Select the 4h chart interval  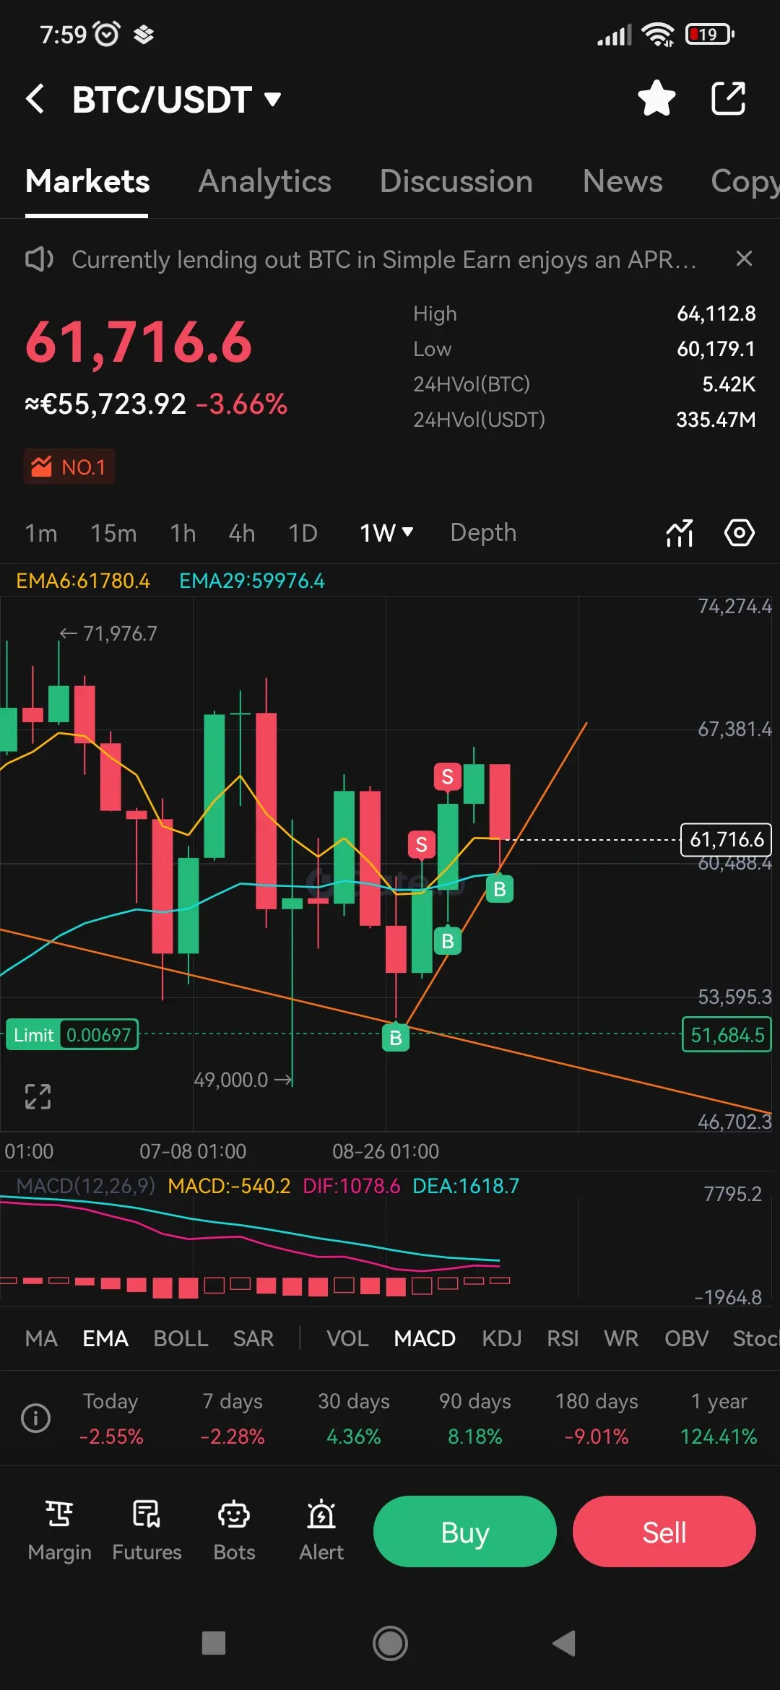241,533
